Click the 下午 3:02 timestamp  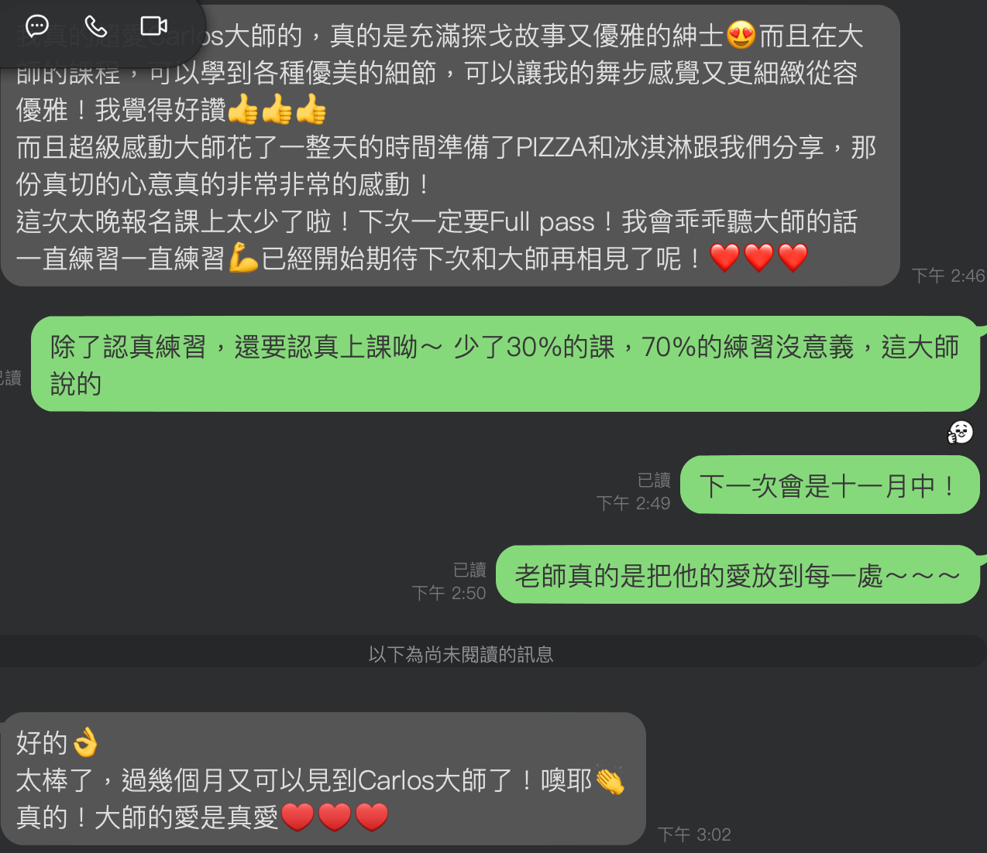pyautogui.click(x=694, y=834)
